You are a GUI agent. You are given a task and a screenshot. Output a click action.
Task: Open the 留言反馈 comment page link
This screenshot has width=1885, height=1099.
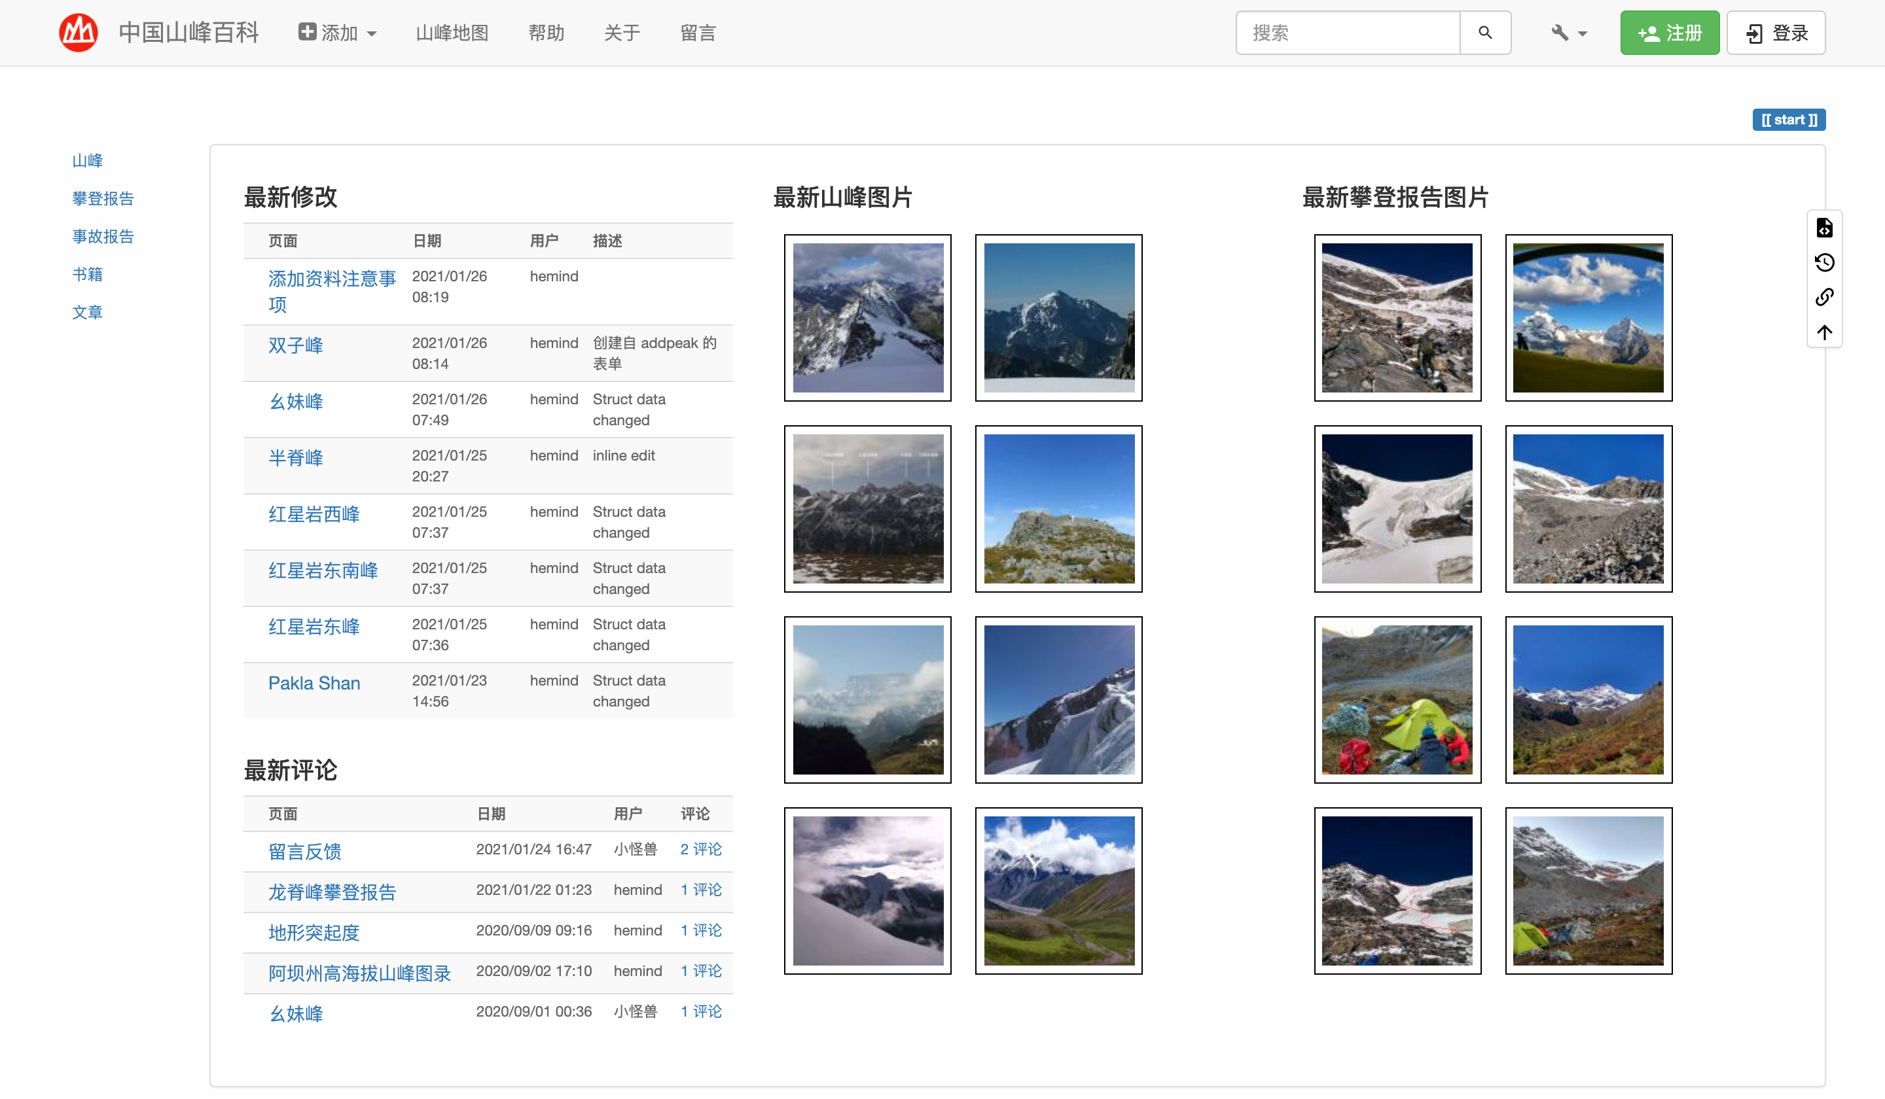(x=304, y=852)
